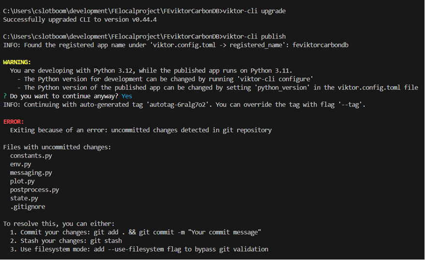Screen dimensions: 425x260
Task: Click the 'viktor-cli publish' command text
Action: coord(254,36)
